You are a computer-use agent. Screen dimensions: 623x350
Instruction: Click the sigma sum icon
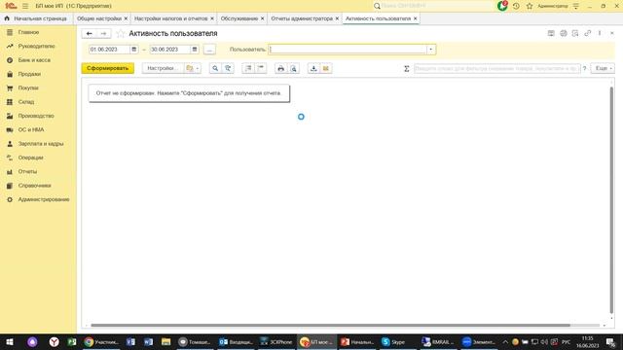pos(407,69)
